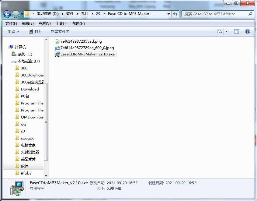Viewport: 257px width, 201px height.
Task: Click the 打开 toolbar button
Action: pyautogui.click(x=35, y=31)
